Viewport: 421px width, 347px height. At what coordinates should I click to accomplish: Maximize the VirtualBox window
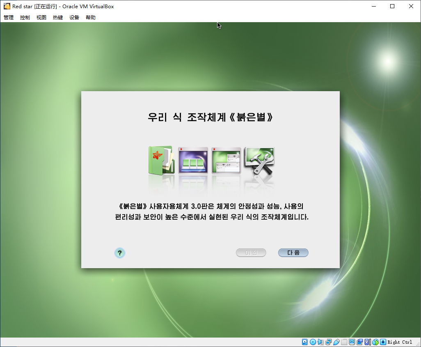click(x=392, y=6)
